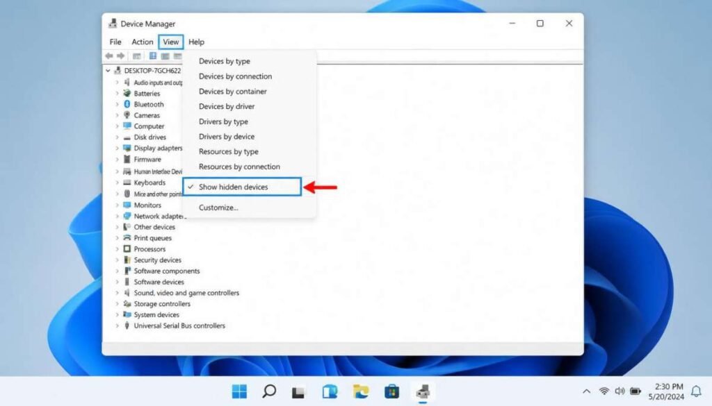Viewport: 712px width, 406px height.
Task: Select the Firmware category icon
Action: [x=127, y=160]
